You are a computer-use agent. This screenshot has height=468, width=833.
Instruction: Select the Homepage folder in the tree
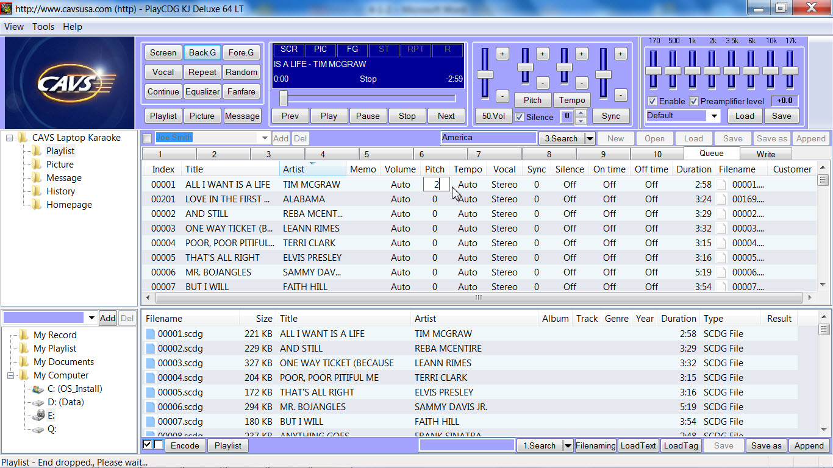[x=69, y=205]
